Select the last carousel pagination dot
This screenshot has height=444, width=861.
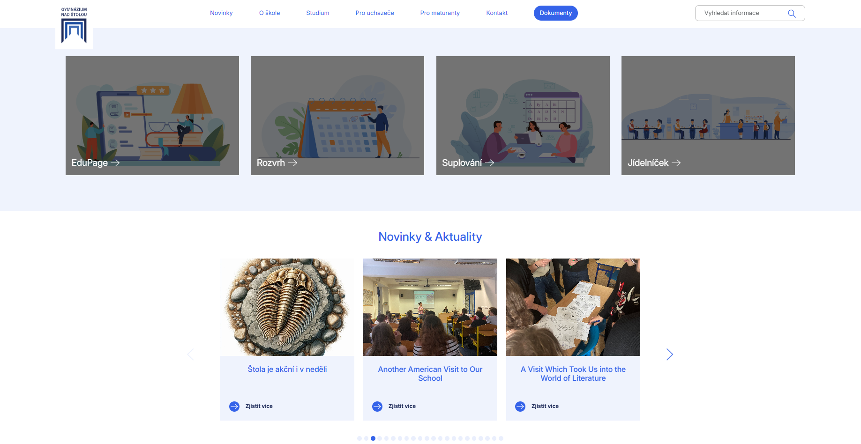tap(501, 438)
